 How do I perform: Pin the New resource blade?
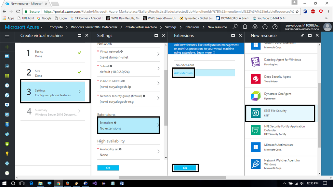coord(302,35)
